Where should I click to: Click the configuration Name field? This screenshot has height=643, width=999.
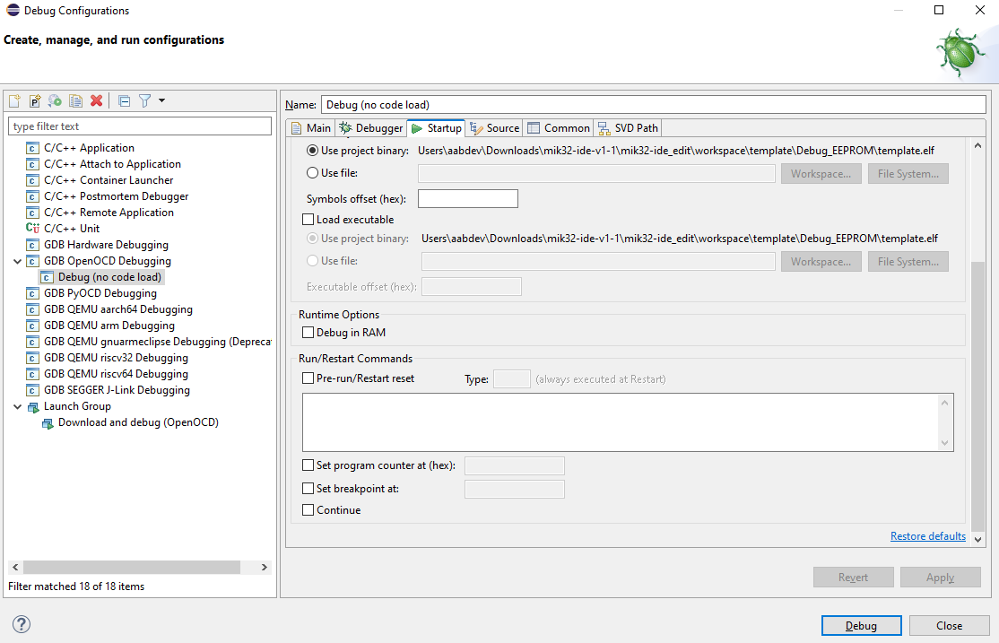click(654, 105)
